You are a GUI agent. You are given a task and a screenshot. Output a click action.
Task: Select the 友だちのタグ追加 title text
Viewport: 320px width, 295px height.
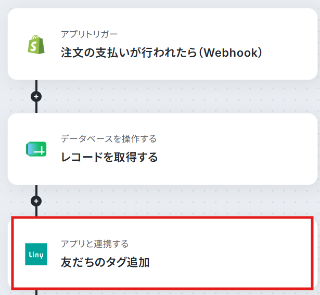click(x=105, y=262)
